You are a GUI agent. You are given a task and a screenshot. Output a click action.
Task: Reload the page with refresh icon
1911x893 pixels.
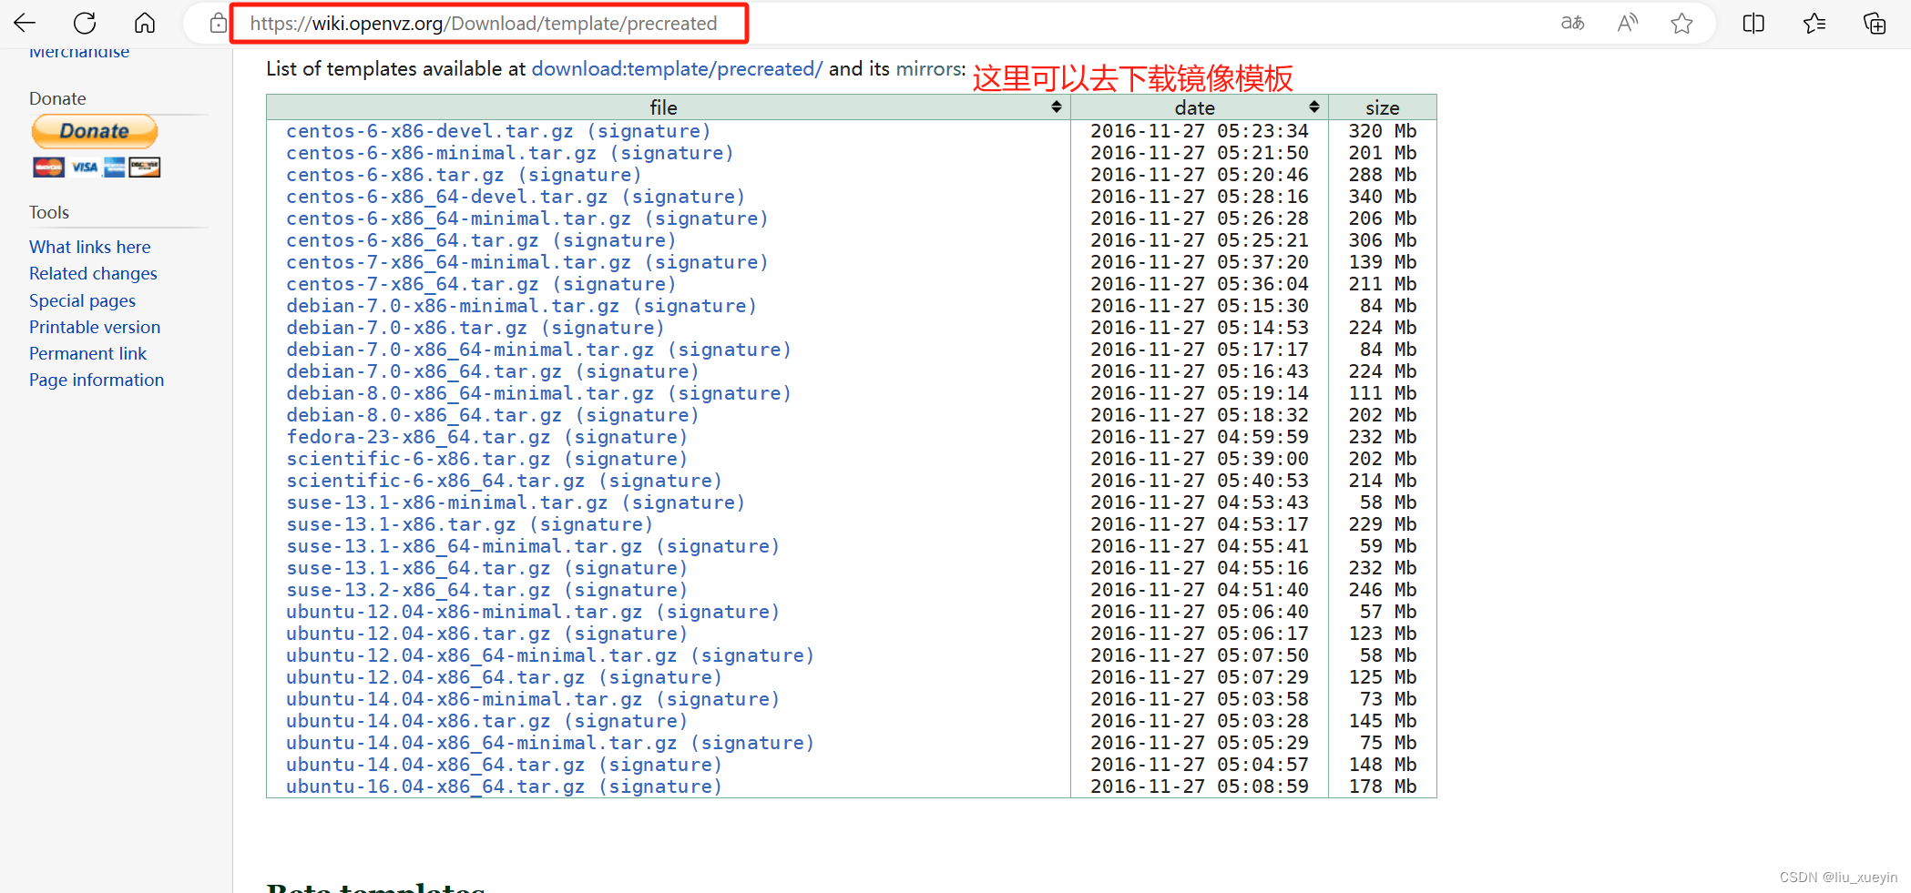point(85,23)
